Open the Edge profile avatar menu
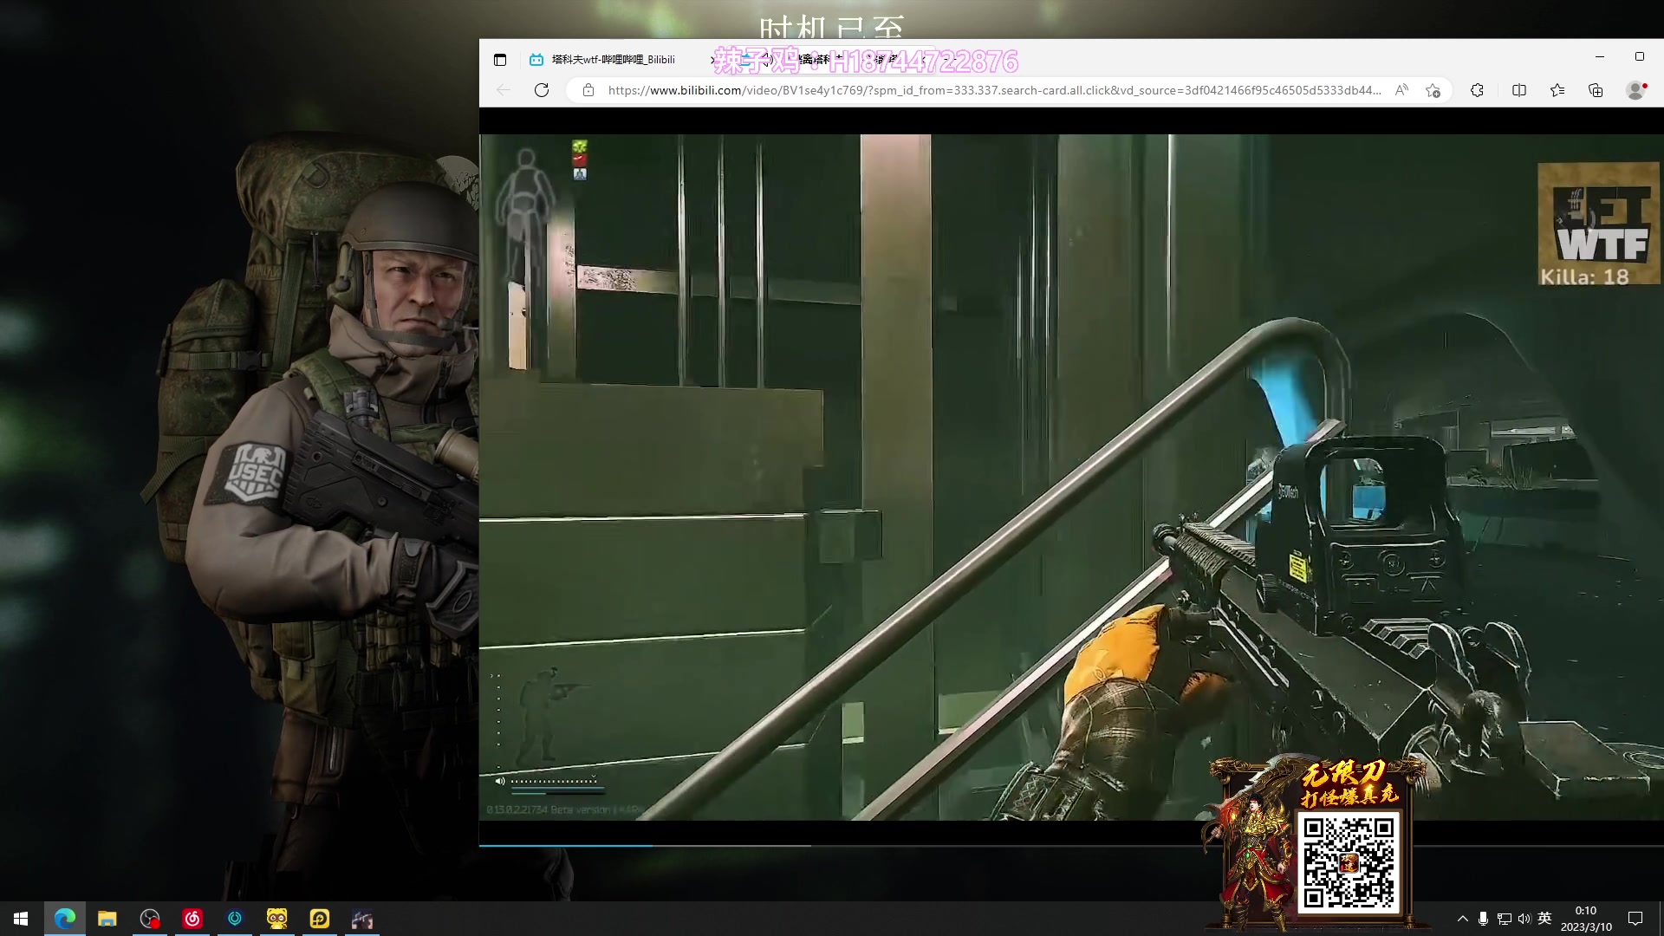 [x=1636, y=90]
